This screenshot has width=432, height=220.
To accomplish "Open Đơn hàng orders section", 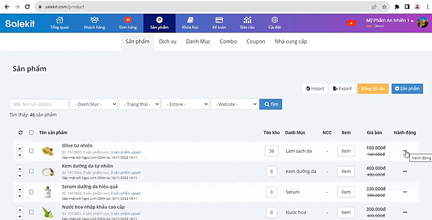I will coord(128,23).
